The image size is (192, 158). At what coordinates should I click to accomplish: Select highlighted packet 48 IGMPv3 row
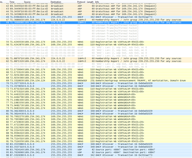[96, 23]
